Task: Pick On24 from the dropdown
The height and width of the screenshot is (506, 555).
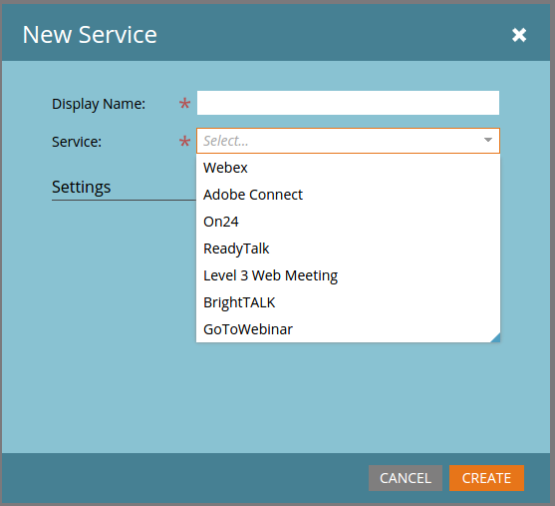Action: tap(348, 222)
